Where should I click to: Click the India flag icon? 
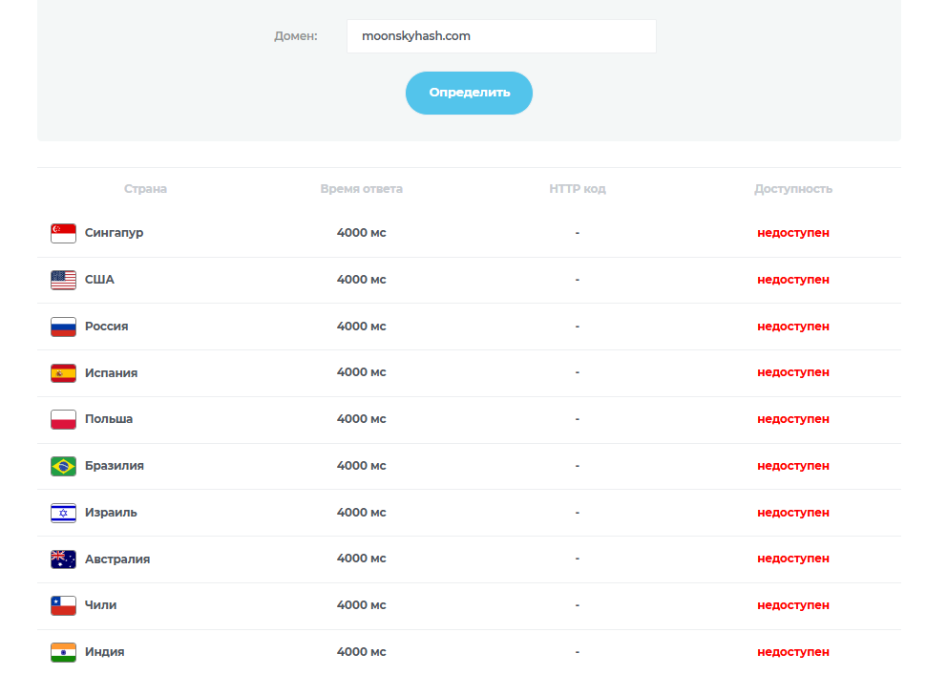pos(63,652)
